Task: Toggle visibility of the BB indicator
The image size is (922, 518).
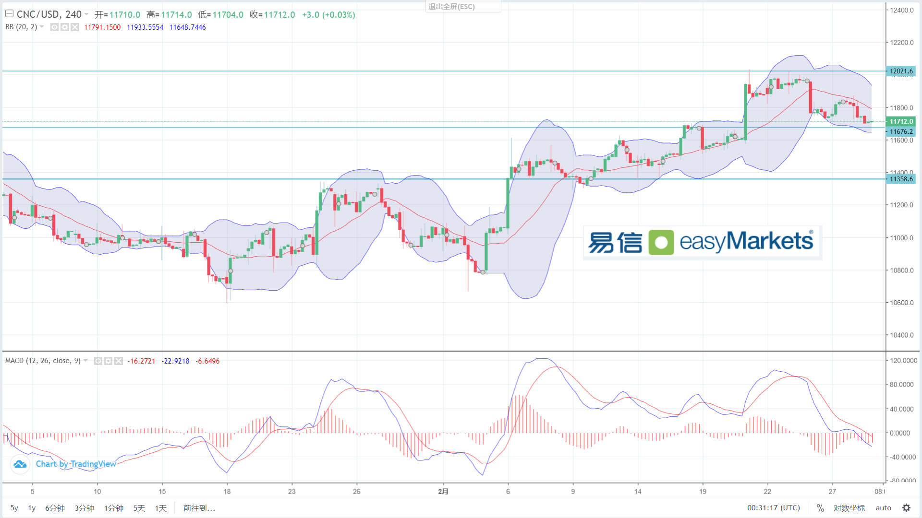Action: point(55,27)
